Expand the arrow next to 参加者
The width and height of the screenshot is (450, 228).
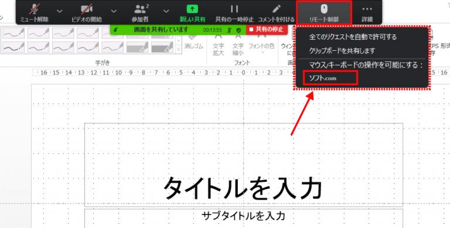click(x=166, y=11)
